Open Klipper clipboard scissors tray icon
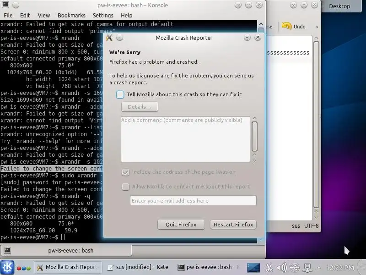The width and height of the screenshot is (366, 275). [269, 268]
